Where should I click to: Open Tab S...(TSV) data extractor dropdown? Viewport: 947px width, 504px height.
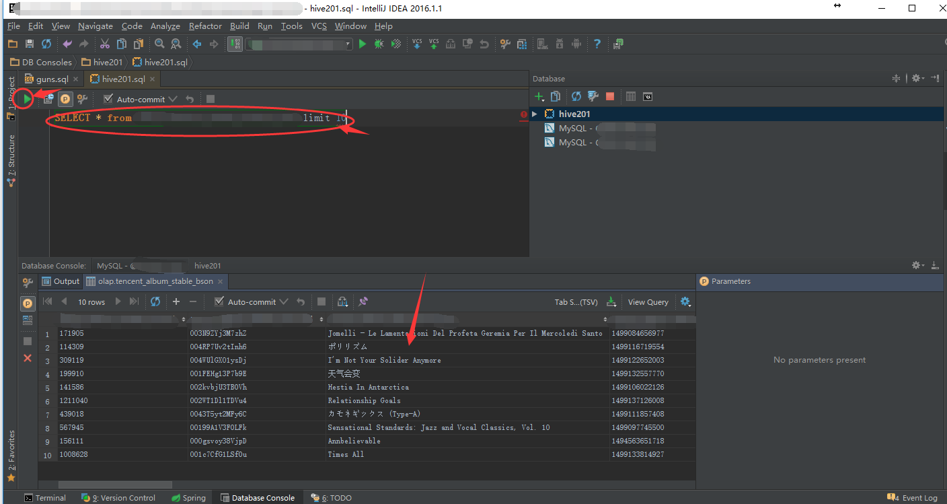pos(576,302)
